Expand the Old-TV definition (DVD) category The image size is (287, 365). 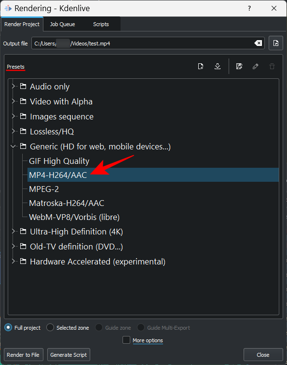coord(13,246)
